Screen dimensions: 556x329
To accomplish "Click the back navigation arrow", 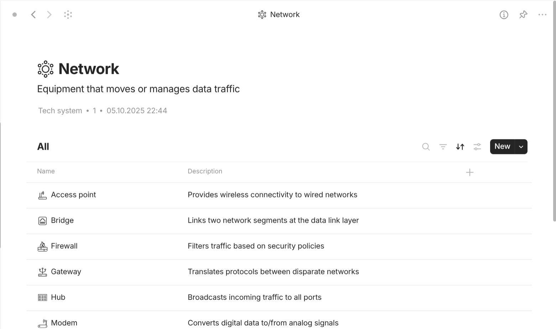I will (x=33, y=15).
